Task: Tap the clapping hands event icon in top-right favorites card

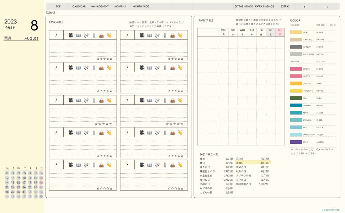Action: (x=180, y=35)
